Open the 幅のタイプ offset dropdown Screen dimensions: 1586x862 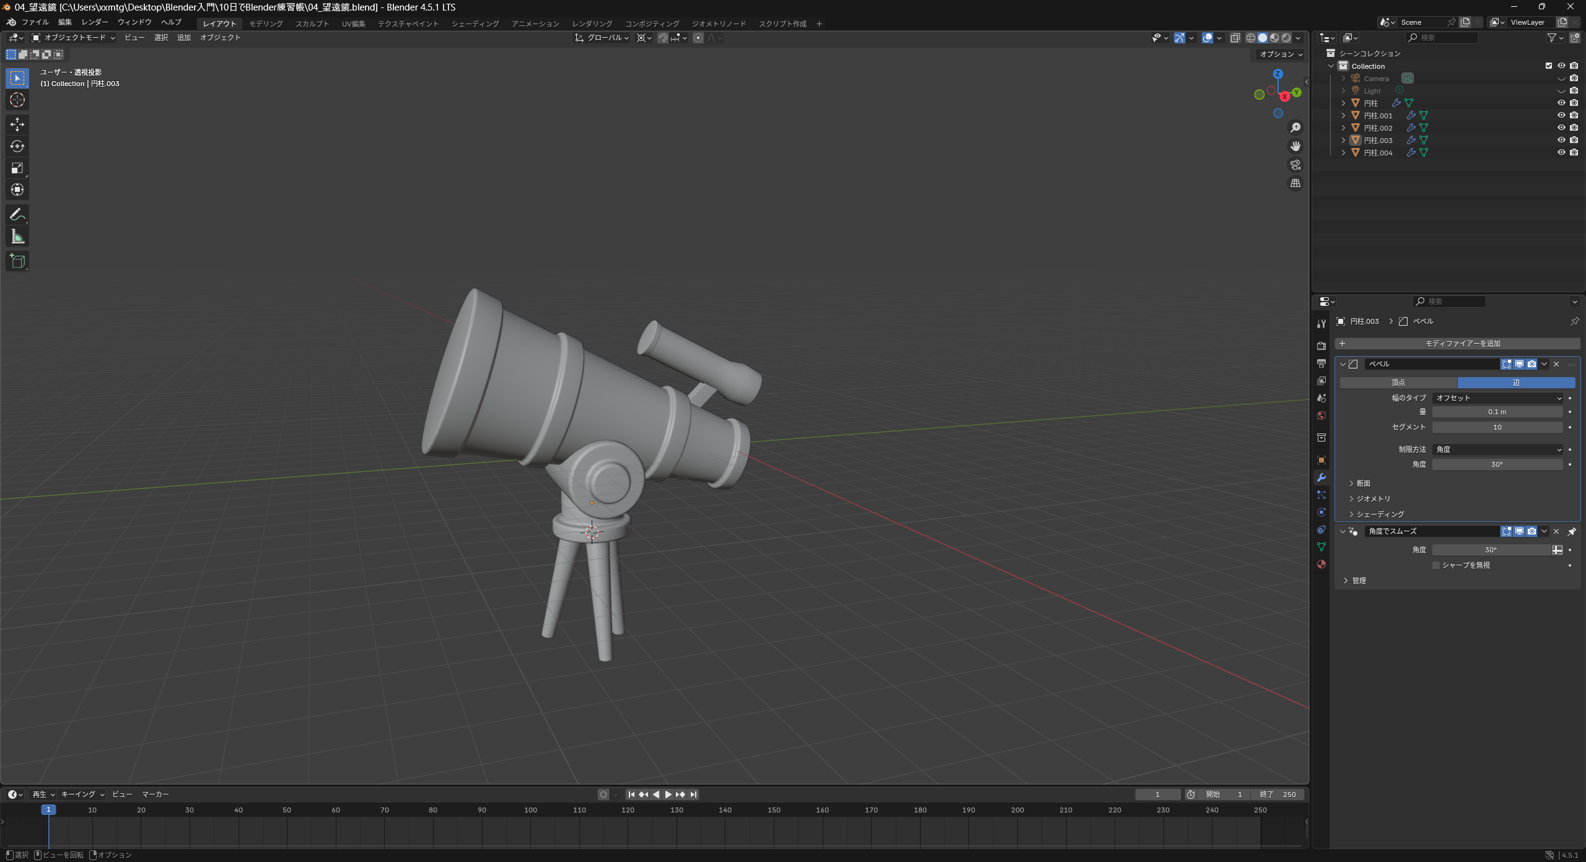pos(1498,398)
